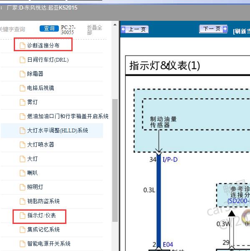
Task: Click 折叠全部 to collapse all
Action: (94, 30)
